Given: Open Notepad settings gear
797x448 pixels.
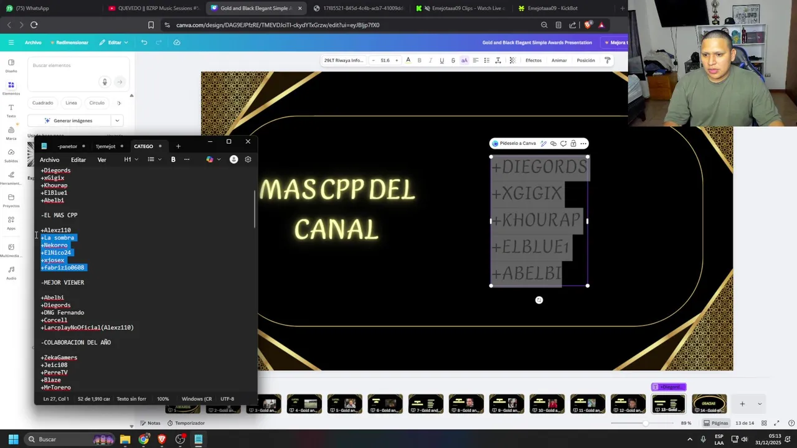Looking at the screenshot, I should click(x=248, y=159).
